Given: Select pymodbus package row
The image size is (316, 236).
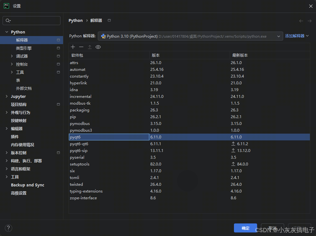Looking at the screenshot, I should tap(189, 123).
